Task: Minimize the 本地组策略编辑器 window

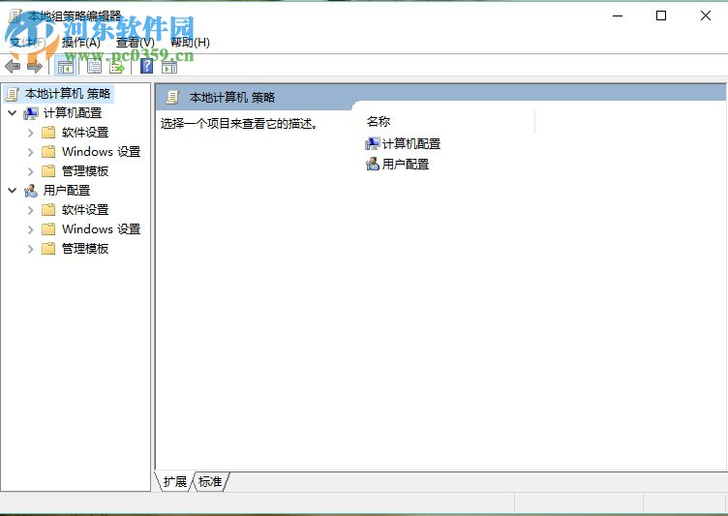Action: [618, 15]
